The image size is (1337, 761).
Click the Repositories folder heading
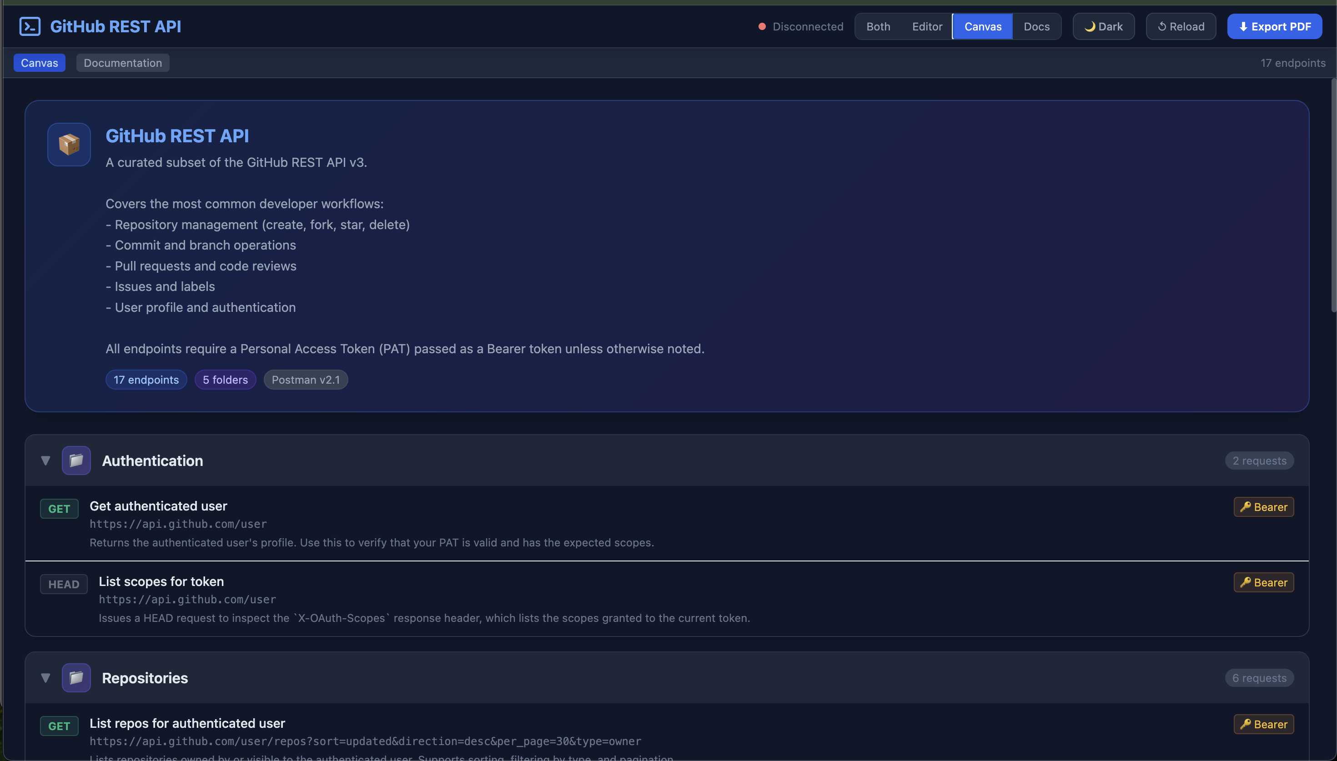[x=145, y=678]
